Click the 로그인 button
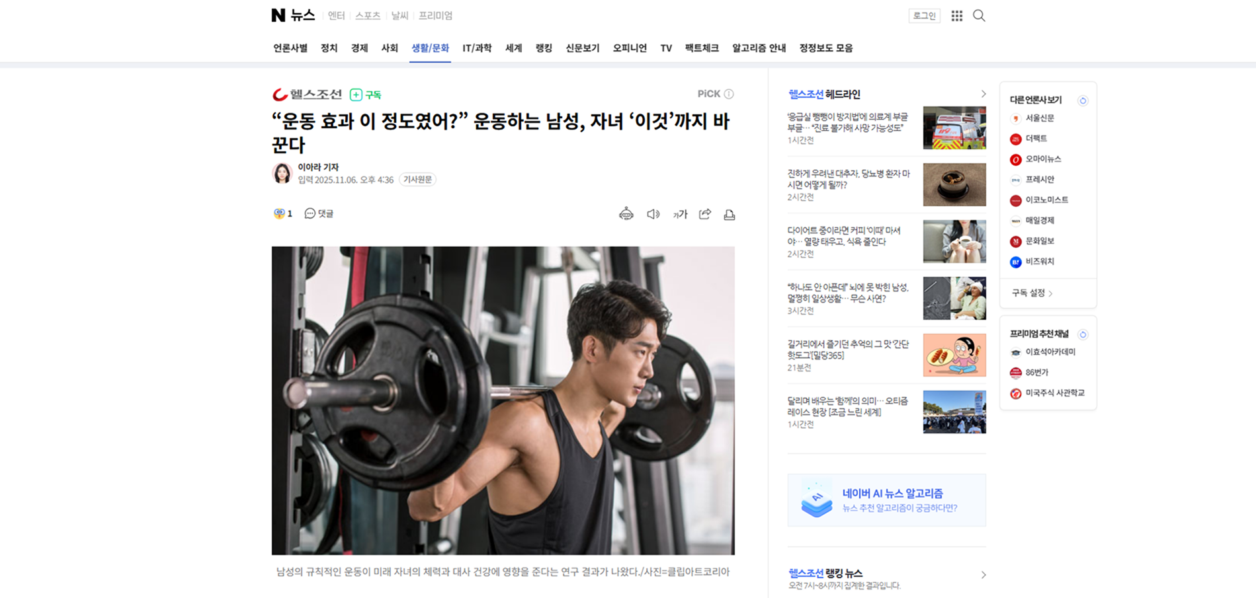 tap(924, 16)
